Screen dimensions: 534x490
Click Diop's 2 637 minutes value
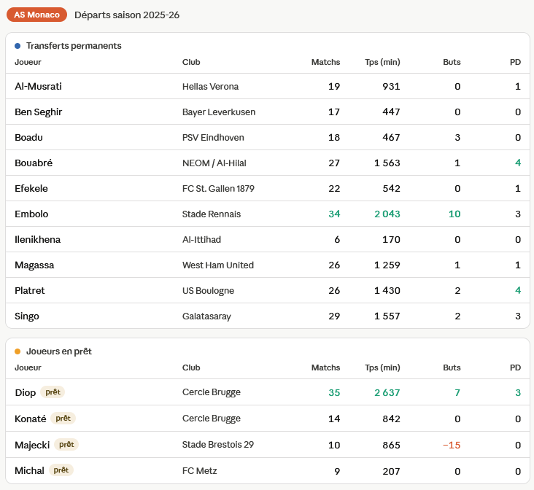387,392
